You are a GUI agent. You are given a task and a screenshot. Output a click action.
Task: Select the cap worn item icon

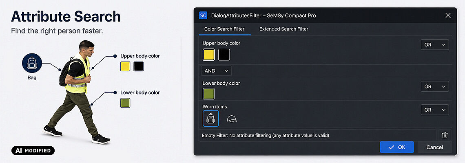232,119
